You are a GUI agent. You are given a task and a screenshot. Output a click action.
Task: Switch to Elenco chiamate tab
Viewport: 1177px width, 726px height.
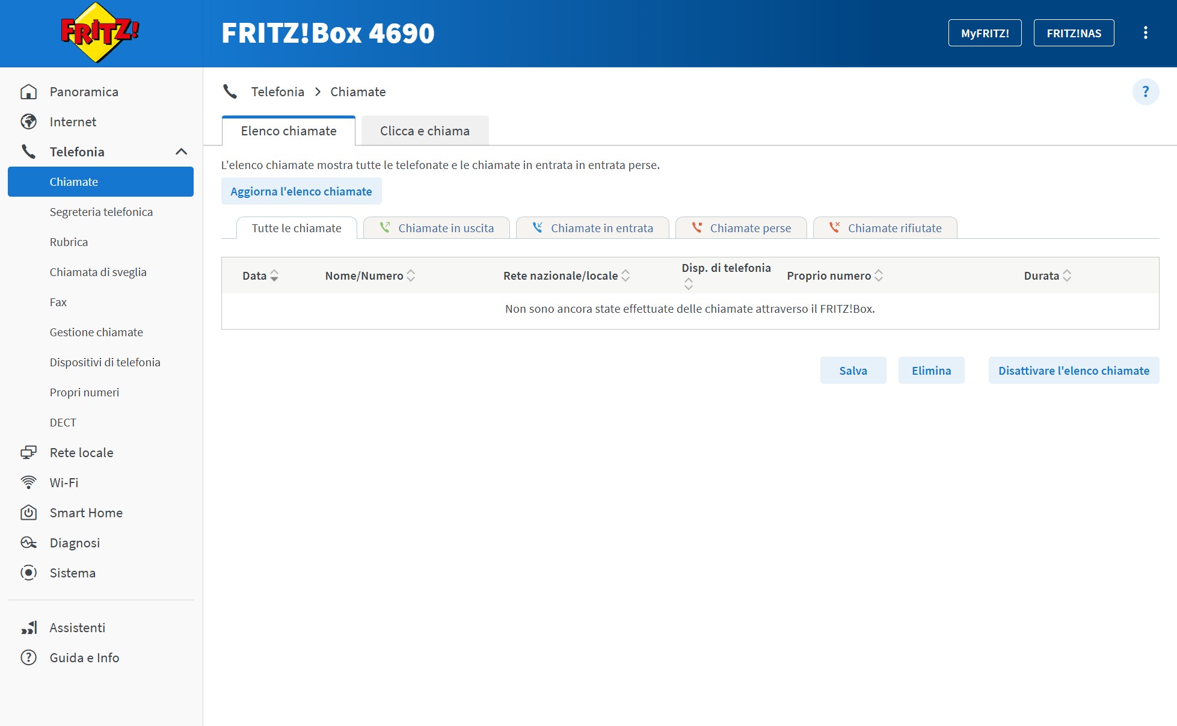[289, 131]
